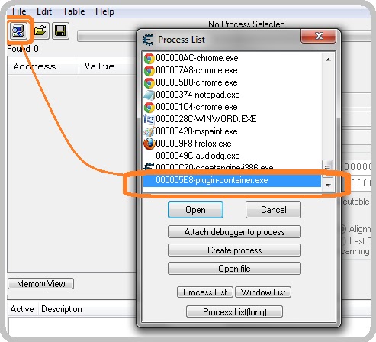Click chrome icon beside 000005B0-chrome.exe
This screenshot has height=342, width=376.
149,83
